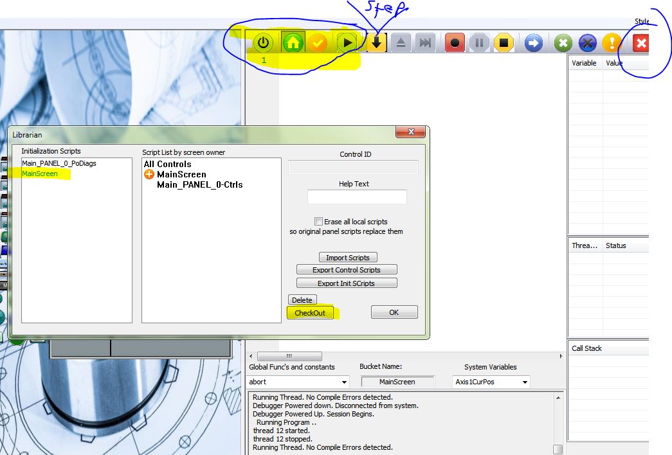Click the green home icon
Screen dimensions: 672x455
tap(293, 43)
